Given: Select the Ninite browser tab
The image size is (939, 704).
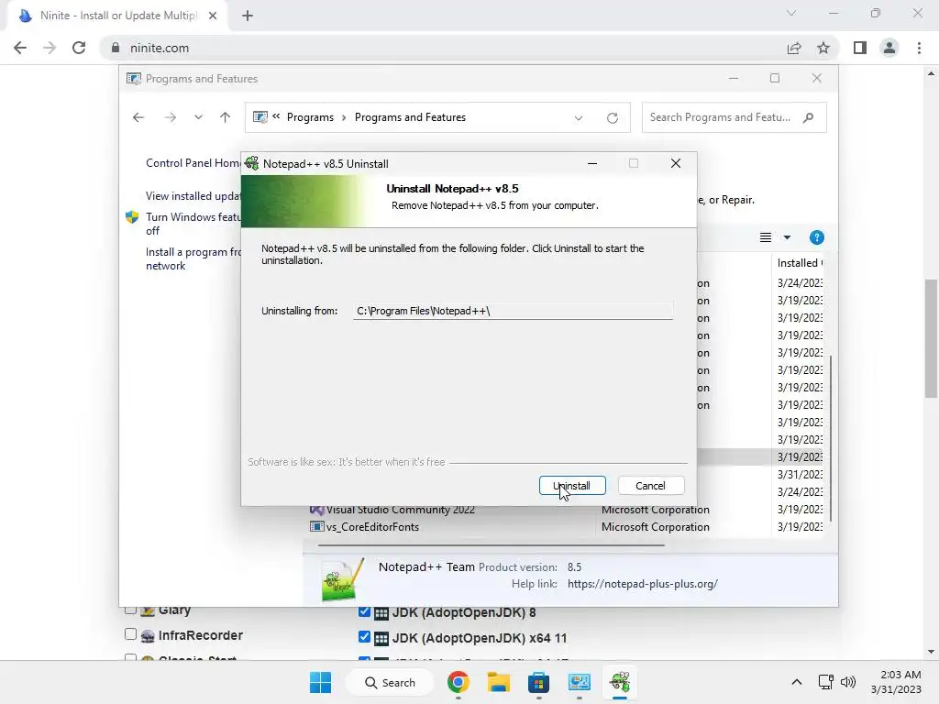Looking at the screenshot, I should (117, 16).
